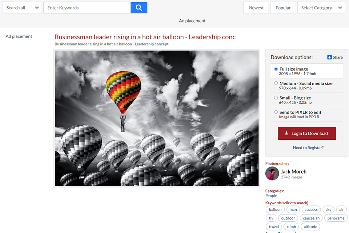The image size is (349, 233).
Task: Open the Search all dropdown
Action: tap(22, 8)
